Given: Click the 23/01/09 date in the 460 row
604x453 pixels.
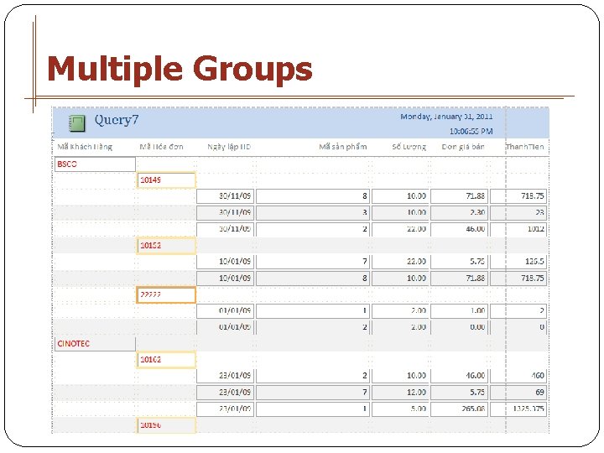Looking at the screenshot, I should pyautogui.click(x=226, y=376).
